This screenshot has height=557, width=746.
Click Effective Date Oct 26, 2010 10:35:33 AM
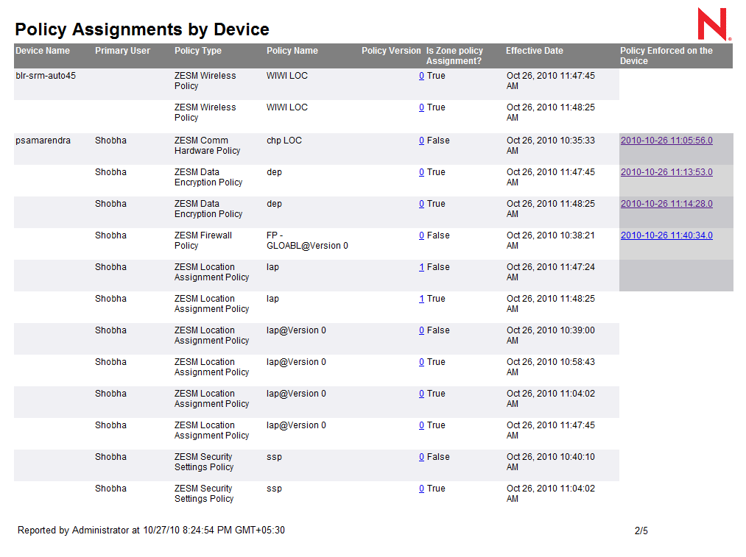coord(550,146)
